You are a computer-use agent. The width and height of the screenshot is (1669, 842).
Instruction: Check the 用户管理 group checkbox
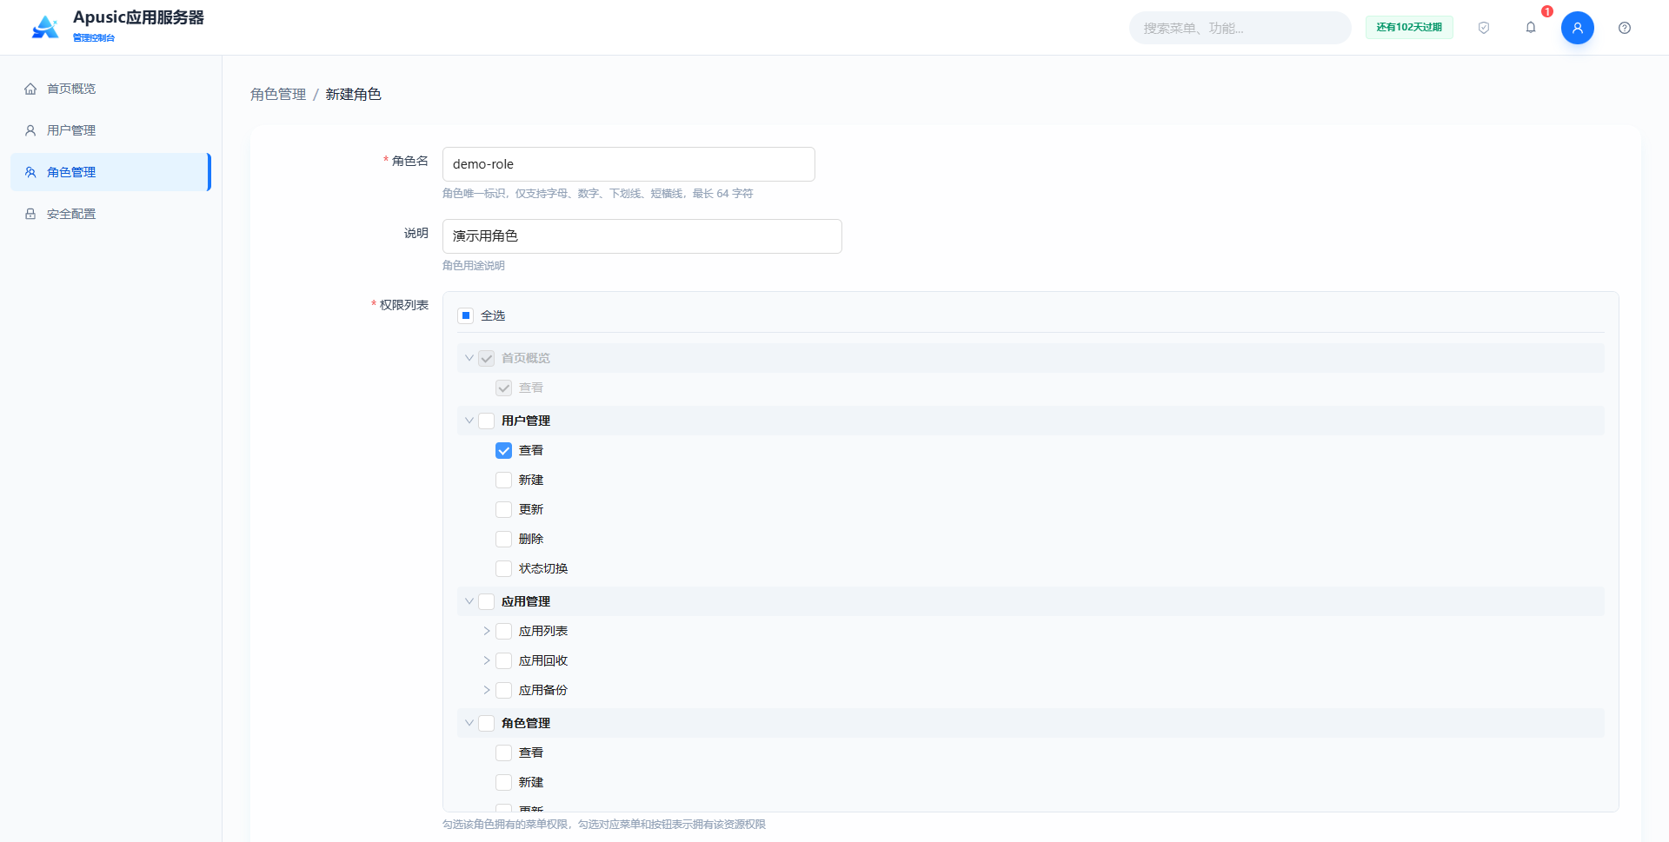pyautogui.click(x=487, y=421)
